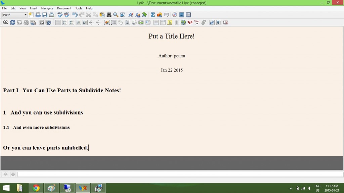Click the Spellcheck ABC checkmark icon
Viewport: 344px width, 193px height.
tap(60, 15)
